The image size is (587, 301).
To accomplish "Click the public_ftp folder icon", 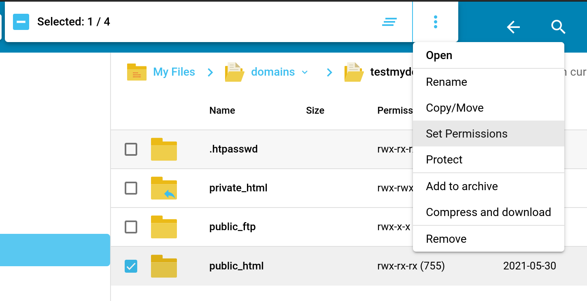I will 164,227.
